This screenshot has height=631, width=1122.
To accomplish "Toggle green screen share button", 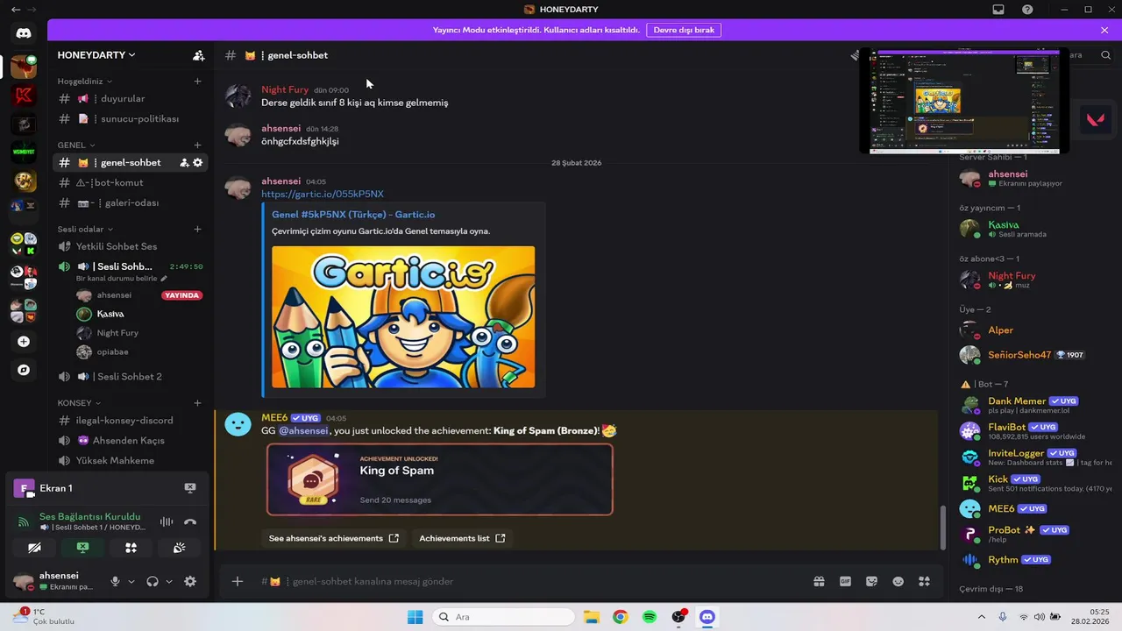I will pos(82,548).
